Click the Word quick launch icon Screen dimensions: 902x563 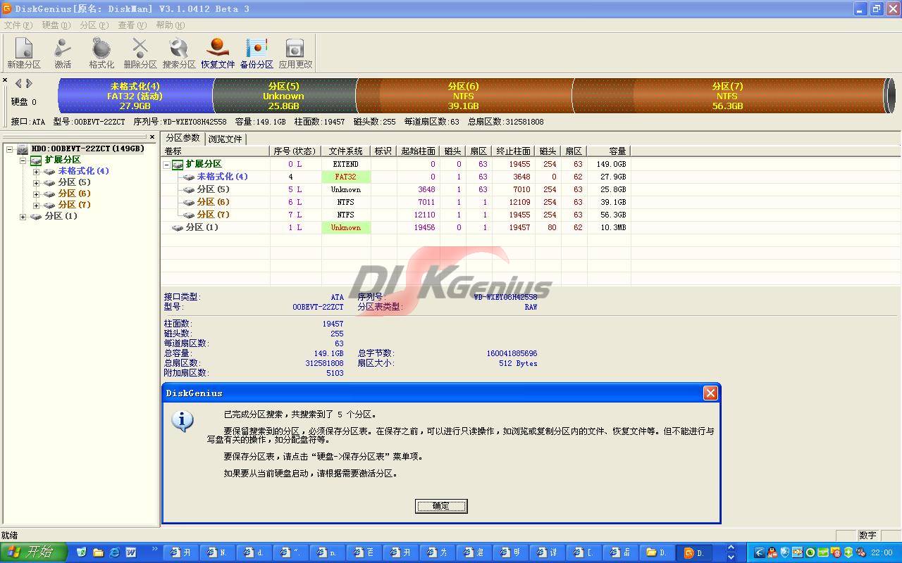[x=130, y=552]
